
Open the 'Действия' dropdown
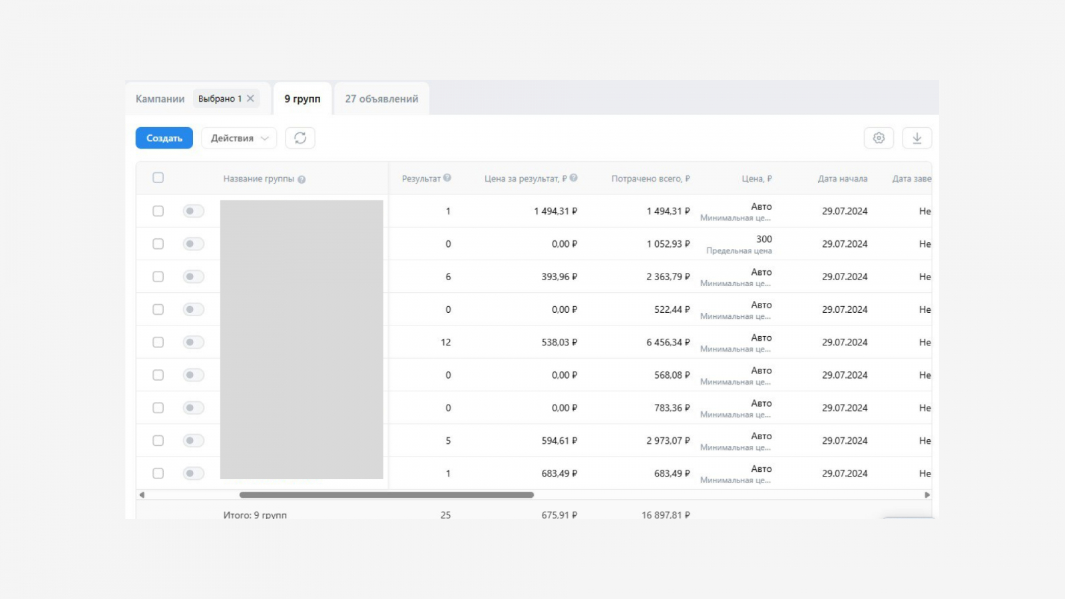[239, 138]
